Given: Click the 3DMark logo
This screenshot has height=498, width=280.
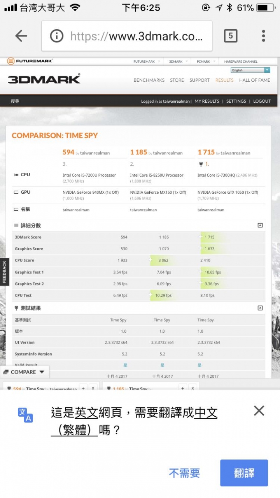Looking at the screenshot, I should [x=44, y=79].
